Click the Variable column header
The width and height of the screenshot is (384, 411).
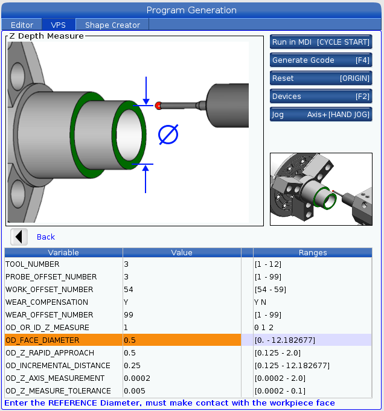pyautogui.click(x=63, y=252)
